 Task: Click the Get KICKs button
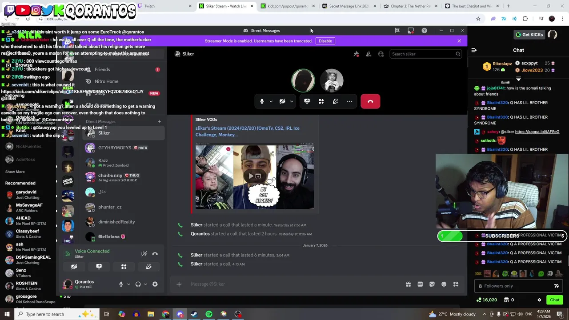[x=529, y=35]
